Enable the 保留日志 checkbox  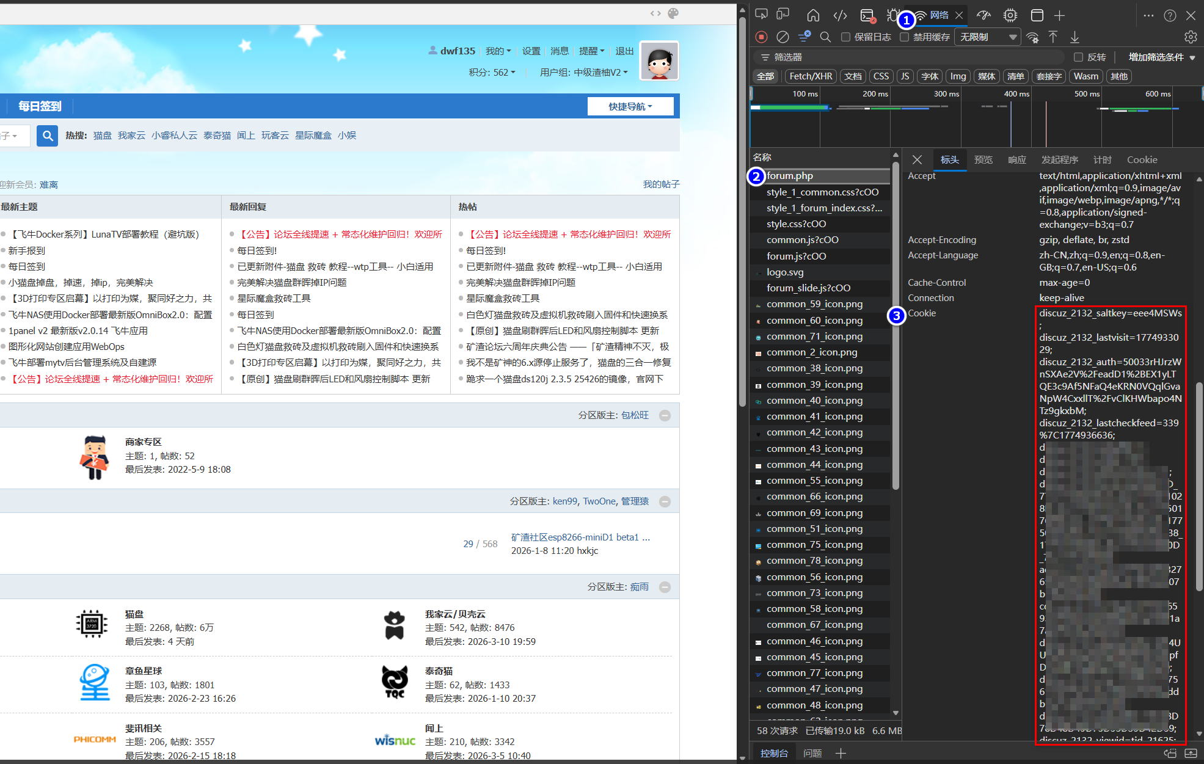click(x=846, y=37)
